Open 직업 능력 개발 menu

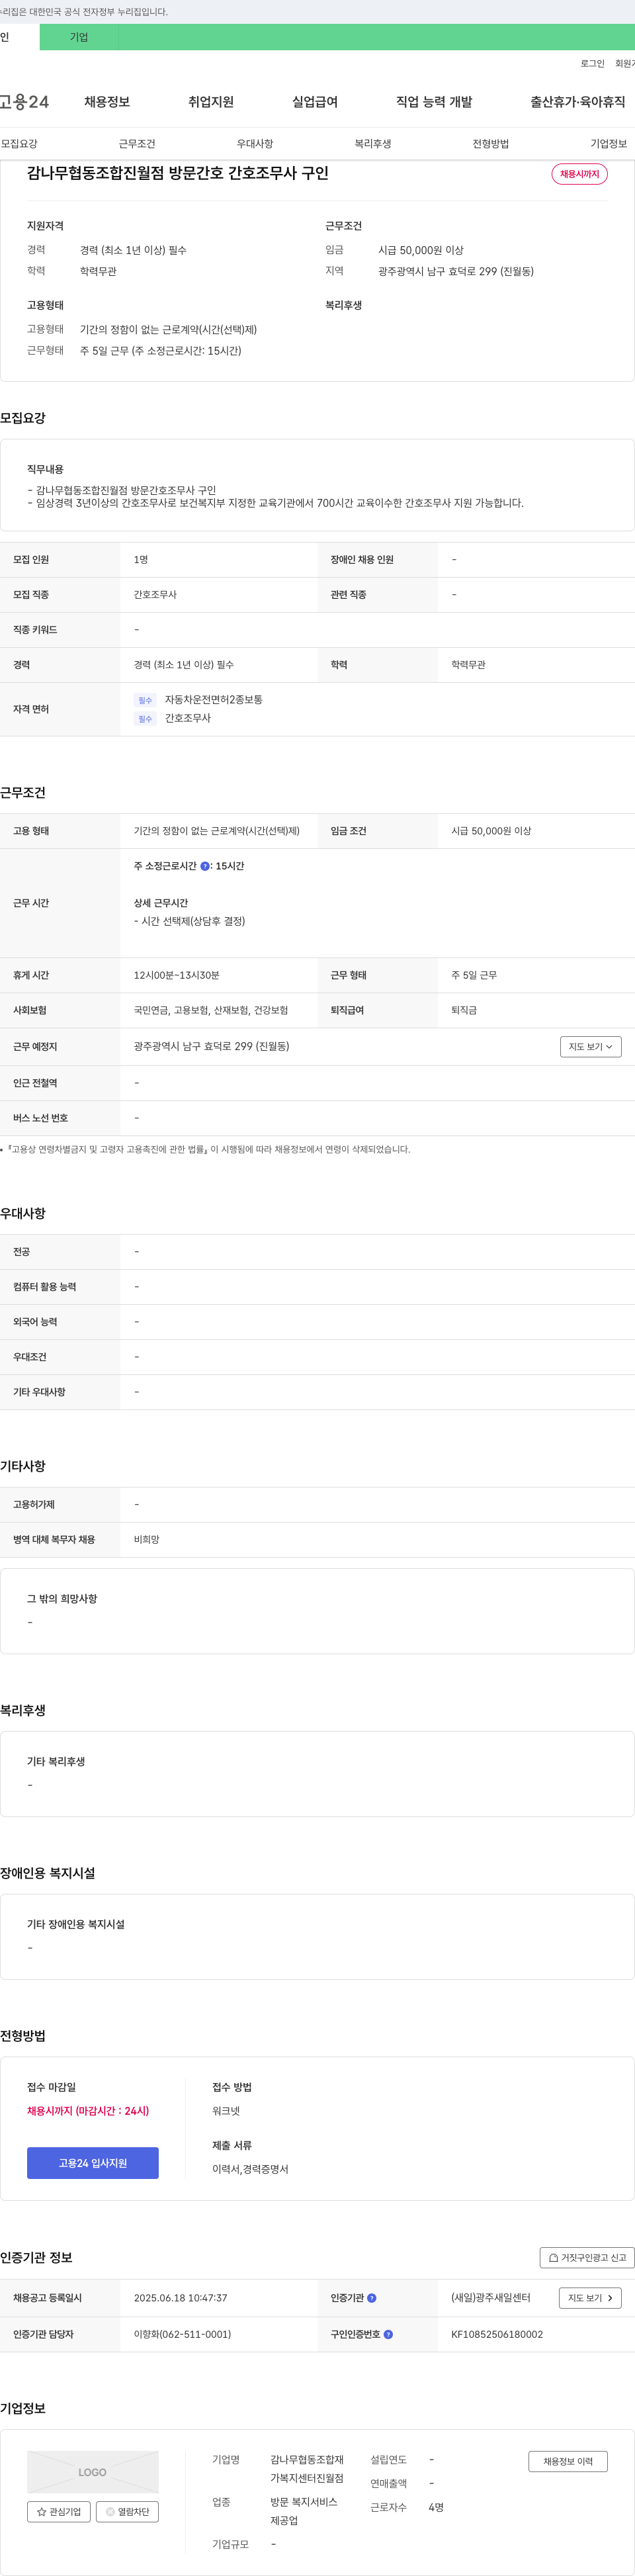click(x=434, y=102)
